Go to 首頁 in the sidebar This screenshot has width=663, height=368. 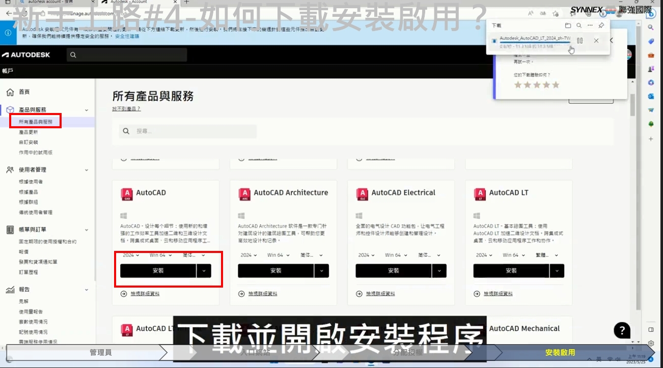pos(24,92)
